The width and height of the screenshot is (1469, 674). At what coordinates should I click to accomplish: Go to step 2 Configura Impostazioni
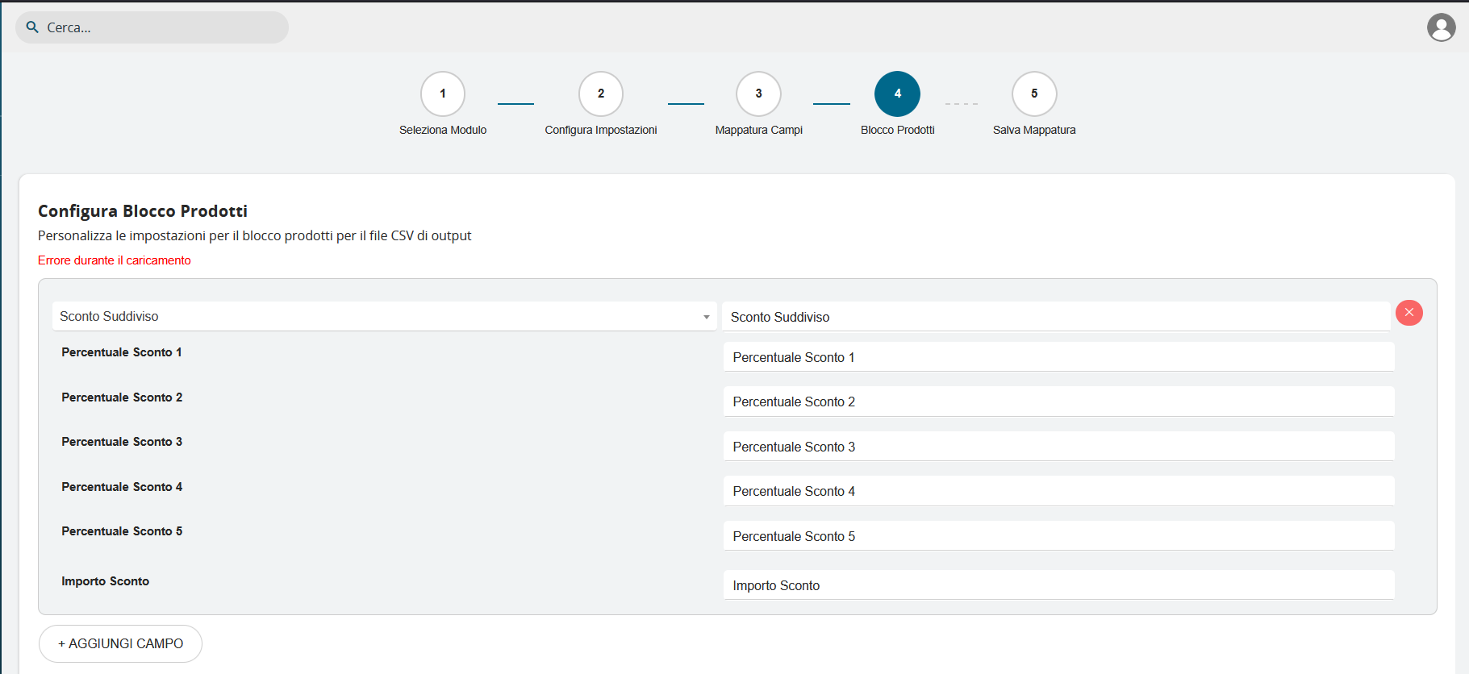[600, 94]
